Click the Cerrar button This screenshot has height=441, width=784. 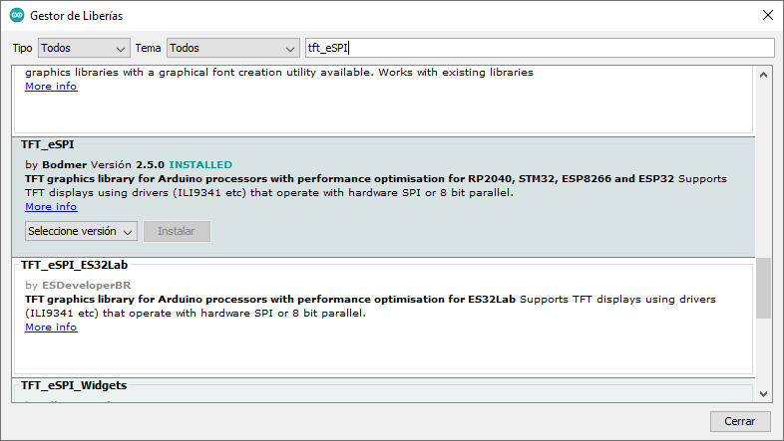pos(739,421)
